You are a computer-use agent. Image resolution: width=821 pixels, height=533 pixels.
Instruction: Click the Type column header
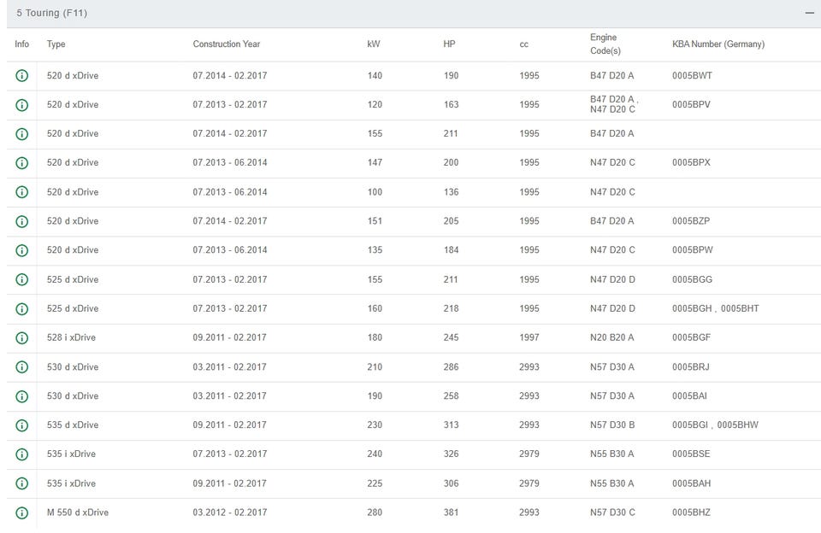56,44
